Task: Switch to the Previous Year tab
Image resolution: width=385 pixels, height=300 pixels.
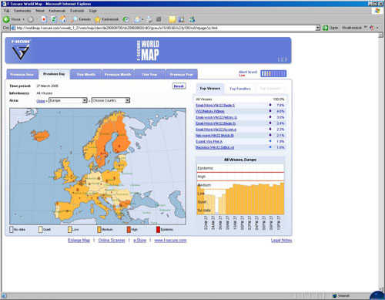Action: (182, 74)
